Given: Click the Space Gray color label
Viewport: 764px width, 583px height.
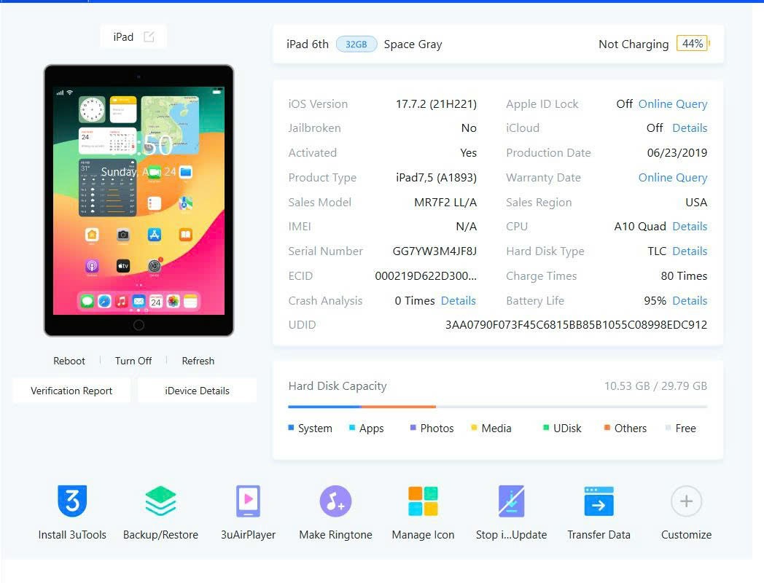Looking at the screenshot, I should tap(413, 44).
